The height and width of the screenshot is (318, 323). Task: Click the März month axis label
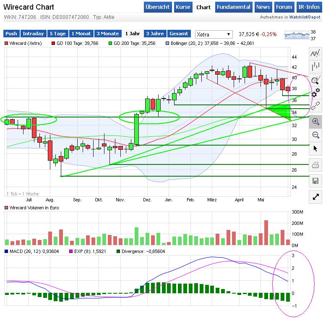point(212,200)
